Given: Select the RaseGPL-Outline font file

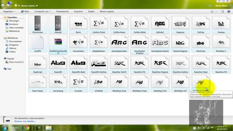Looking at the screenshot, I should 99,64.
